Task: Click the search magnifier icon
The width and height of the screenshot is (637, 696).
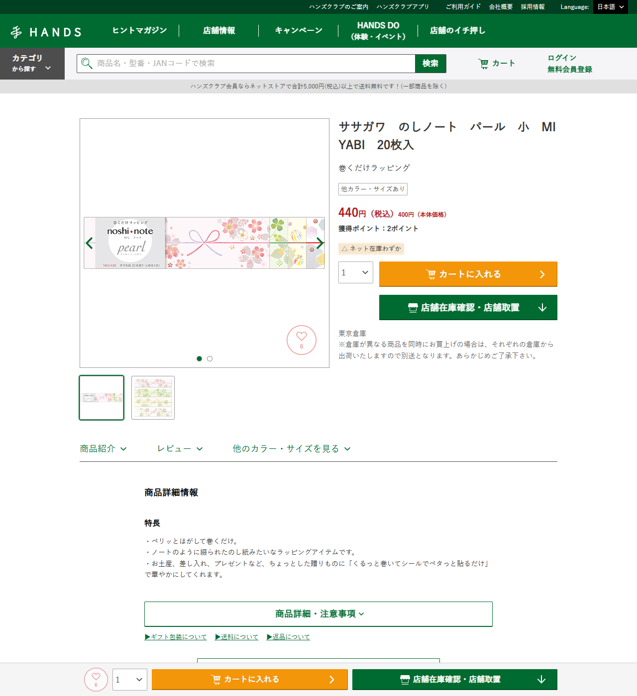Action: [x=87, y=64]
